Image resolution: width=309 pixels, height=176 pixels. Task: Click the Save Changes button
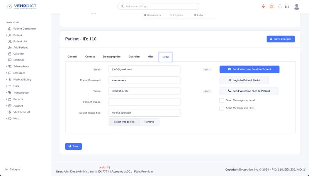click(x=281, y=39)
